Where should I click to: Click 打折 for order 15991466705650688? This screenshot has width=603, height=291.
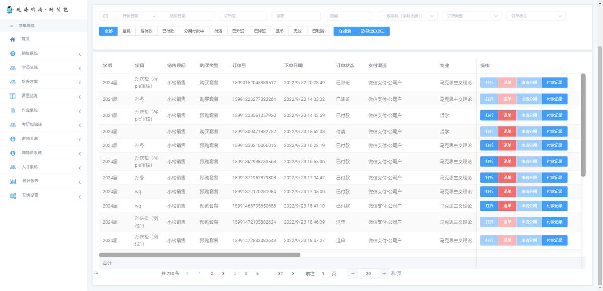click(489, 206)
